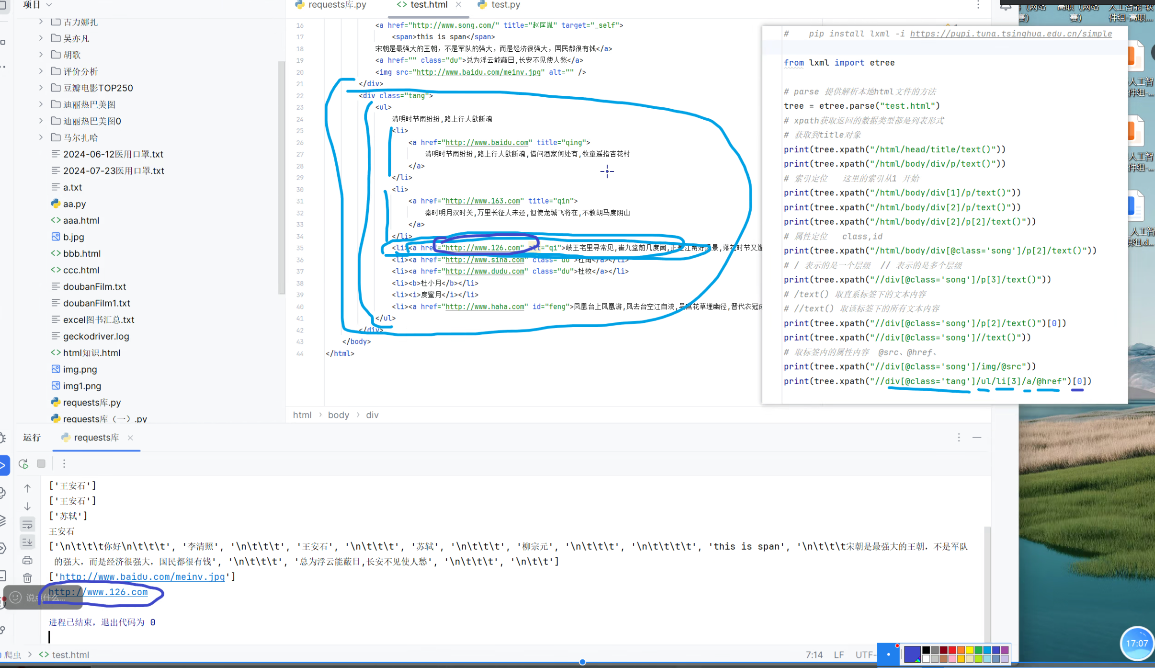The image size is (1155, 668).
Task: Pick the red color swatch in palette
Action: click(x=952, y=650)
